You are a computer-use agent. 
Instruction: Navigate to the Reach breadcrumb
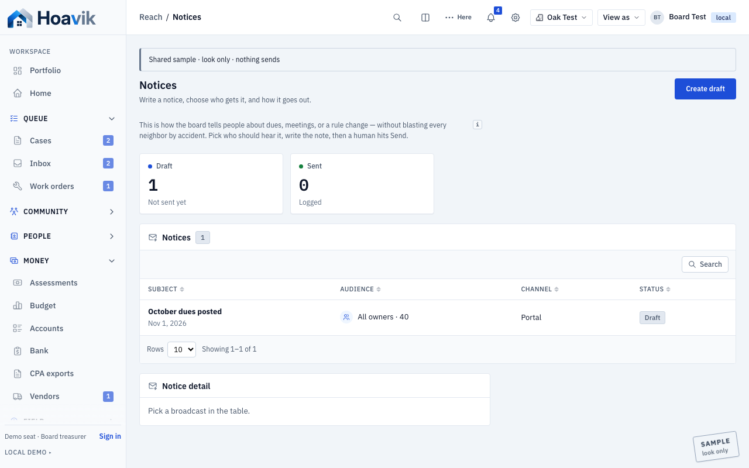151,18
